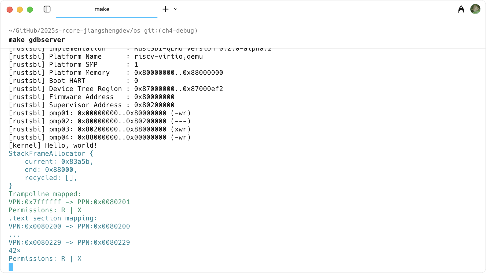Open the Warp AI assistant icon

click(x=461, y=9)
